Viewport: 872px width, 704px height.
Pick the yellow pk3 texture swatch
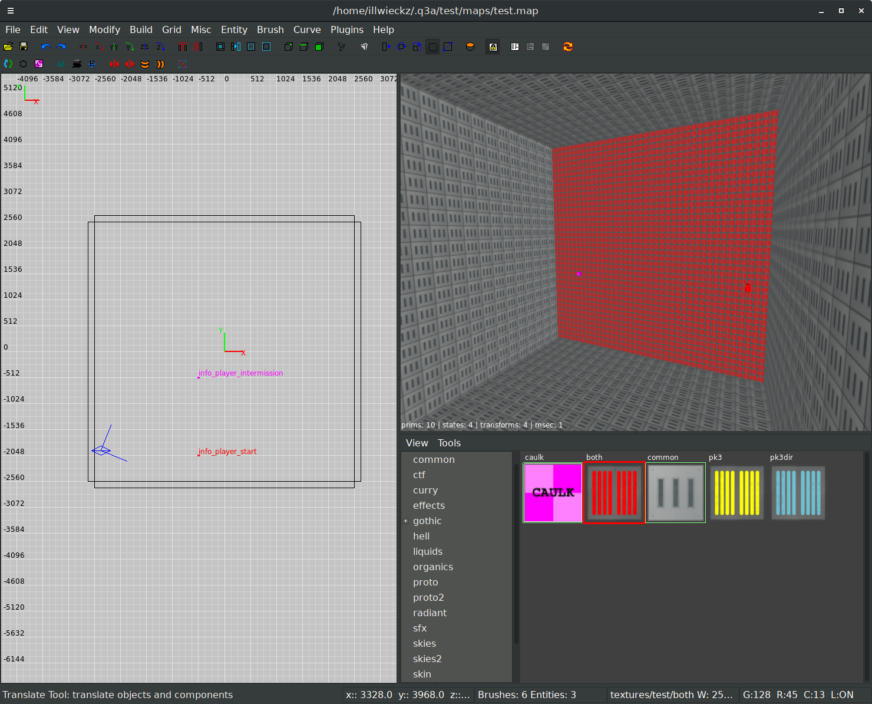(737, 493)
